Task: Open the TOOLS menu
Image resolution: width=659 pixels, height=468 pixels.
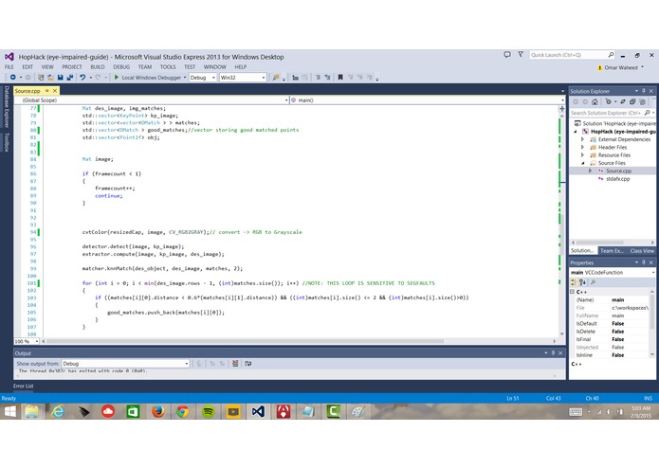Action: coord(168,66)
